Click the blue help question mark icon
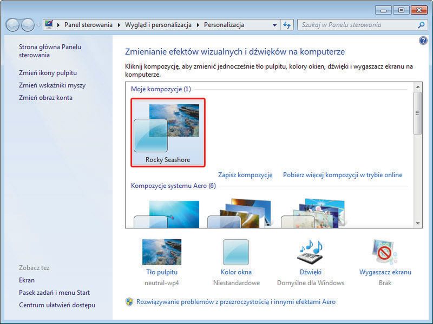Image resolution: width=433 pixels, height=324 pixels. point(423,41)
